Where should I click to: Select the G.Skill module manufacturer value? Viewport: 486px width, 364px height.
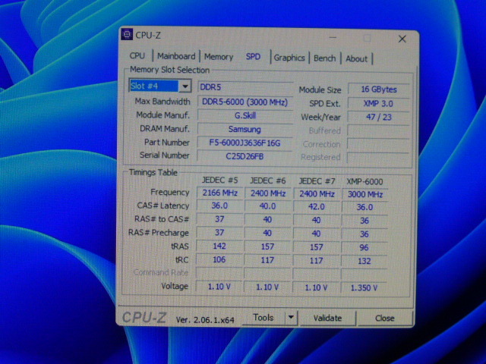245,116
